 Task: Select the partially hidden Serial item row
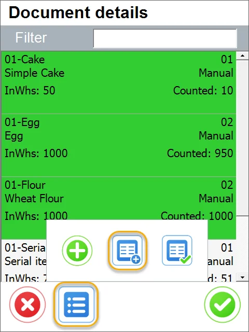(x=24, y=260)
